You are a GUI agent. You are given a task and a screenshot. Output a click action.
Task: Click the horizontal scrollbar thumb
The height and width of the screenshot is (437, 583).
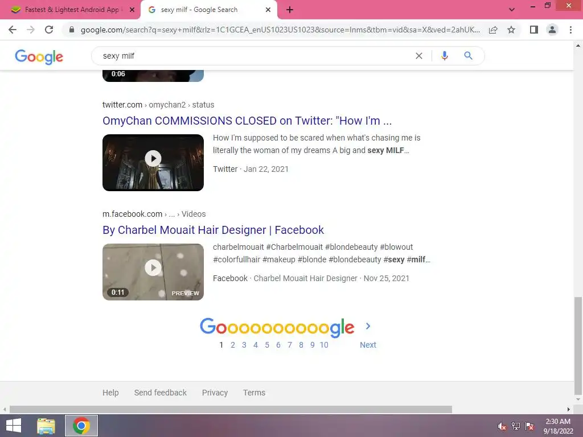[x=231, y=410]
